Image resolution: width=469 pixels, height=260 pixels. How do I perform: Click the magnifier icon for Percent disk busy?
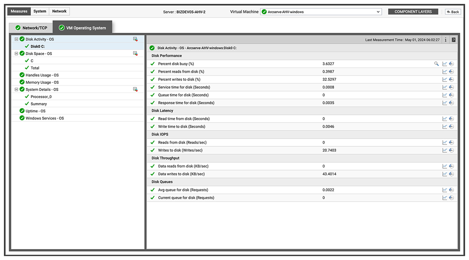point(437,64)
